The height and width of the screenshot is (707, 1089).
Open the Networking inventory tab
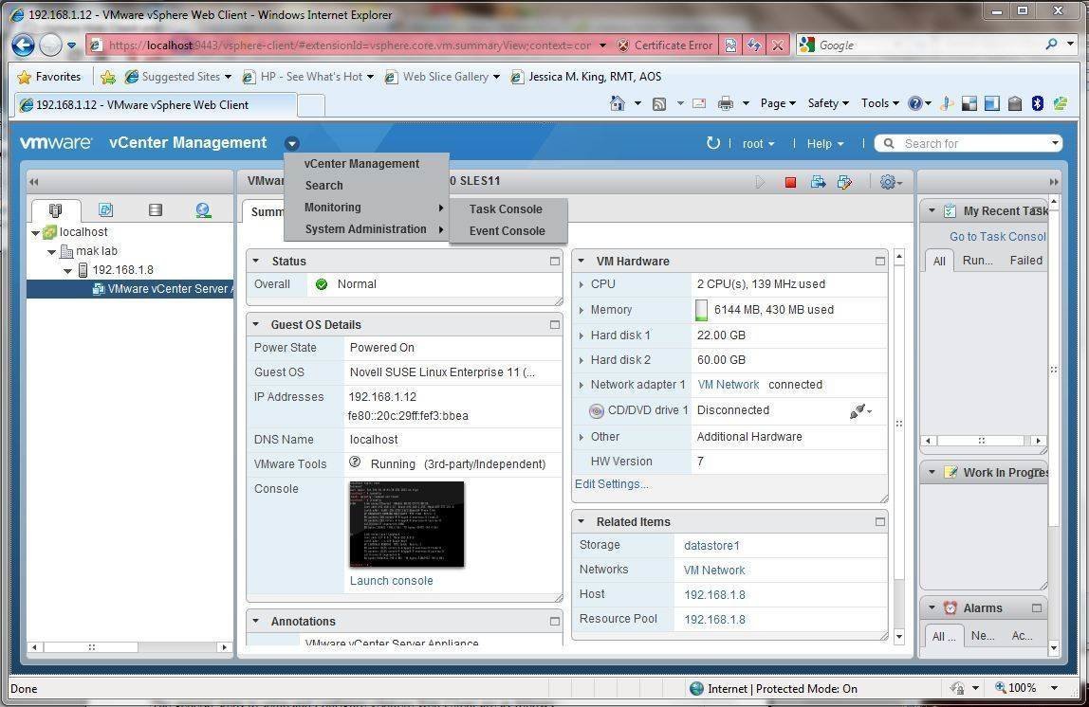click(x=203, y=210)
